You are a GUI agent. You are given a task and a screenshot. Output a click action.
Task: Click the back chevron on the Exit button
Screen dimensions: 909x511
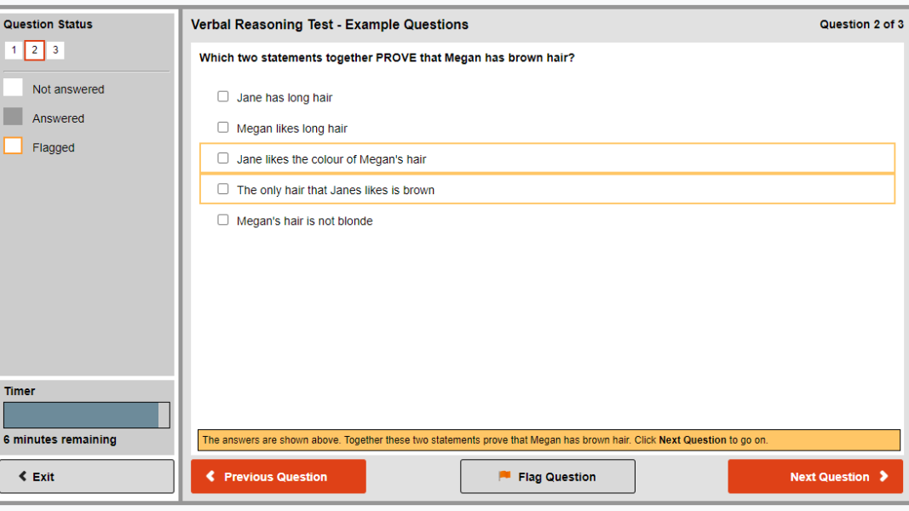pyautogui.click(x=23, y=476)
